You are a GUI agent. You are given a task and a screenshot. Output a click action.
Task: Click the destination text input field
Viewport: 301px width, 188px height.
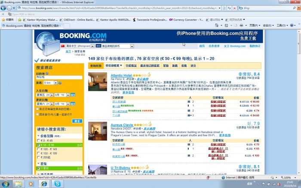click(59, 77)
